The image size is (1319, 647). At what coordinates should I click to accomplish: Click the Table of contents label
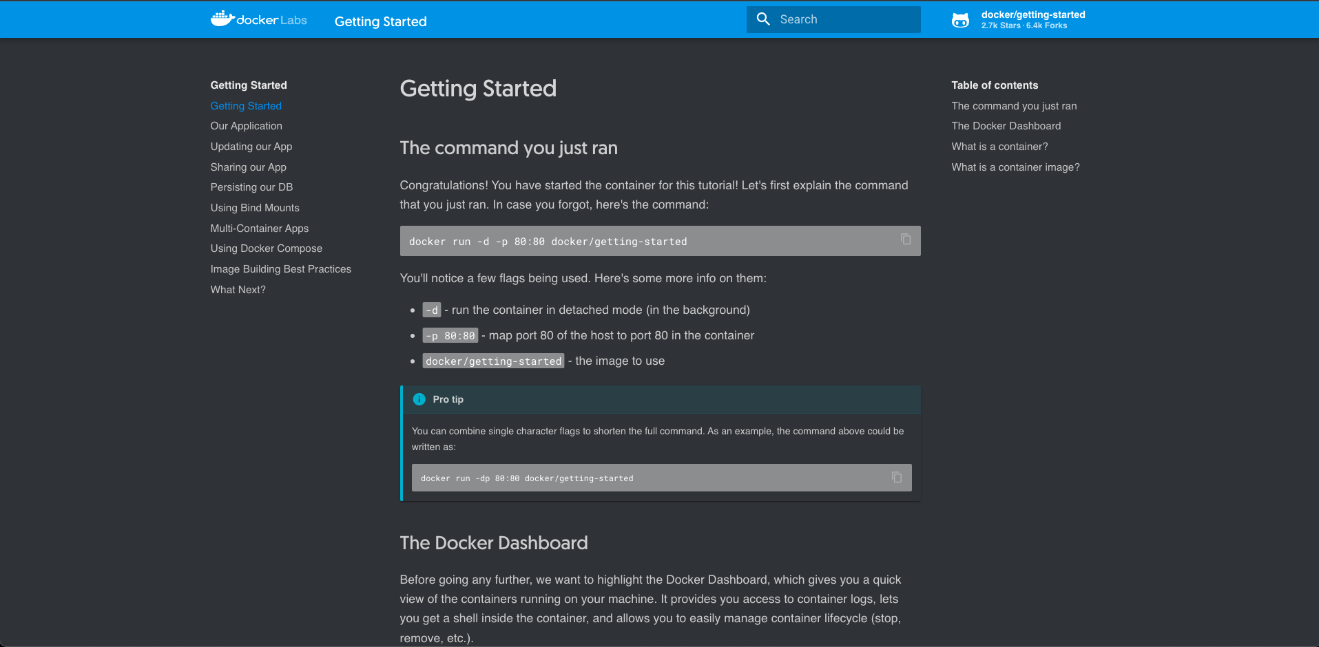click(x=995, y=85)
